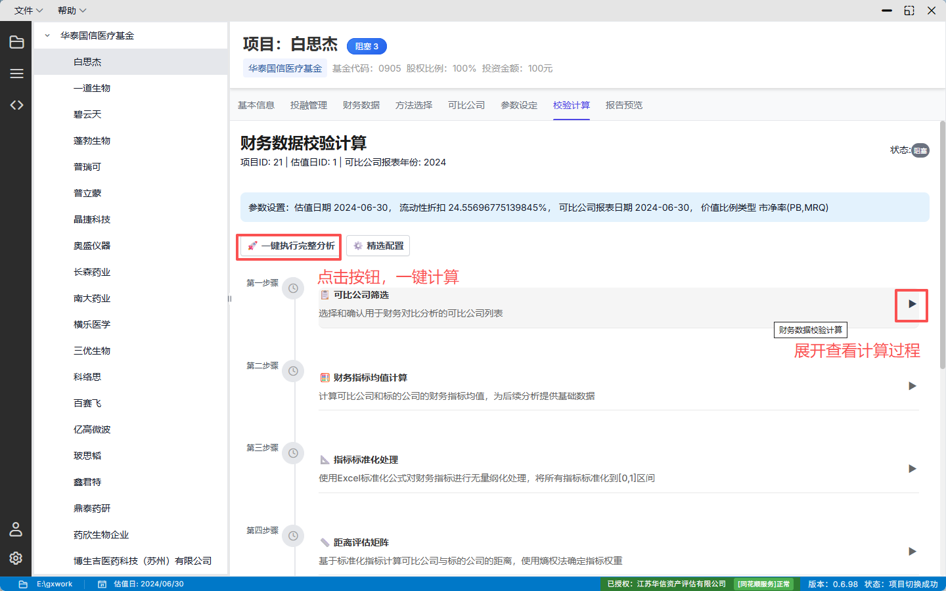
Task: Select 晶捷科技 in the project tree
Action: [x=130, y=219]
